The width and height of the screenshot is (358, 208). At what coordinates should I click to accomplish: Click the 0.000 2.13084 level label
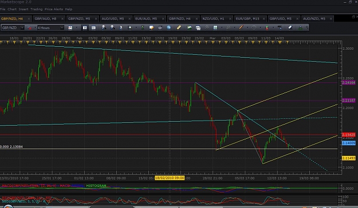[x=11, y=147]
